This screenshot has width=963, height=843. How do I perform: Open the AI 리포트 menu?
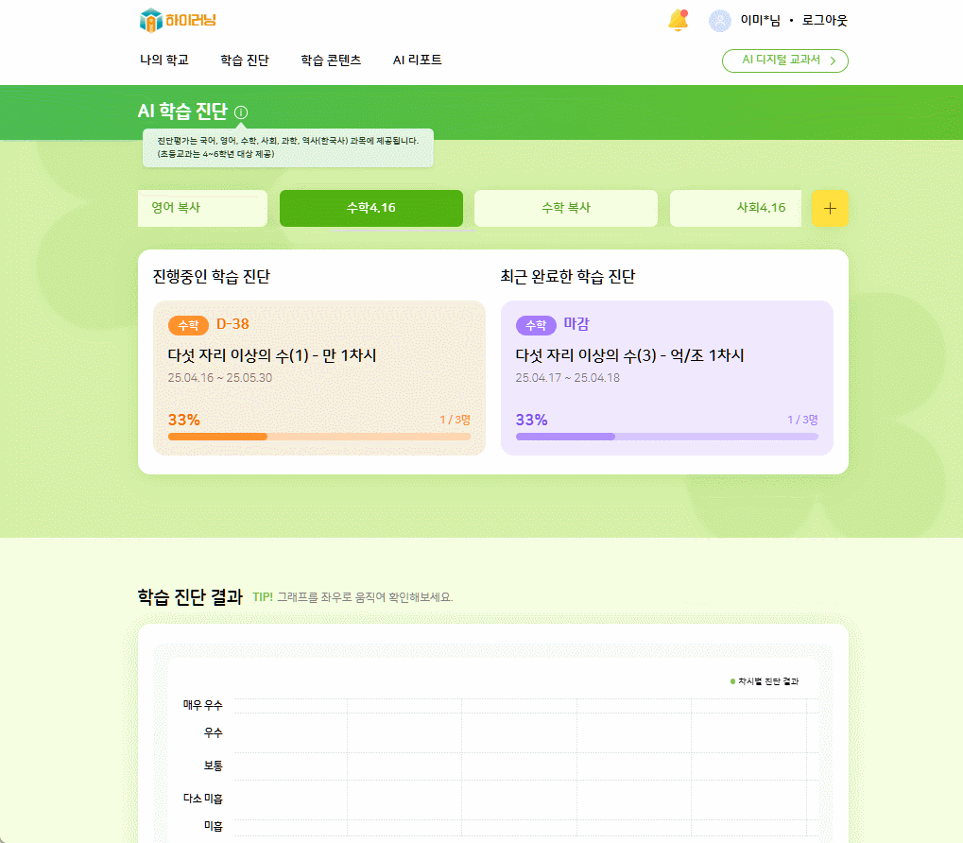417,60
